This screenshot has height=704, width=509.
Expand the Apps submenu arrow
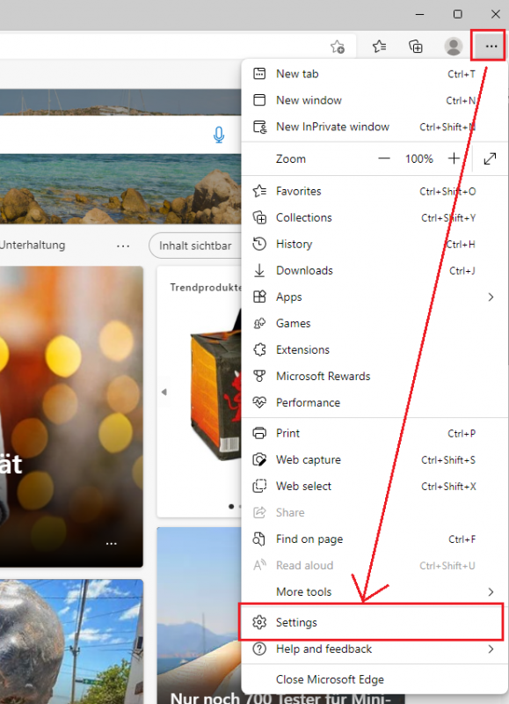pos(491,297)
